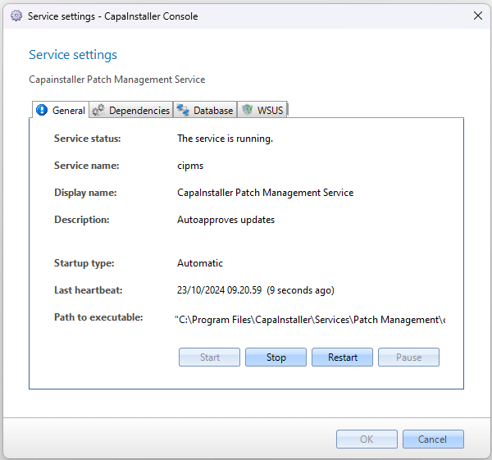This screenshot has width=492, height=460.
Task: Cancel the Service settings dialog
Action: 433,439
